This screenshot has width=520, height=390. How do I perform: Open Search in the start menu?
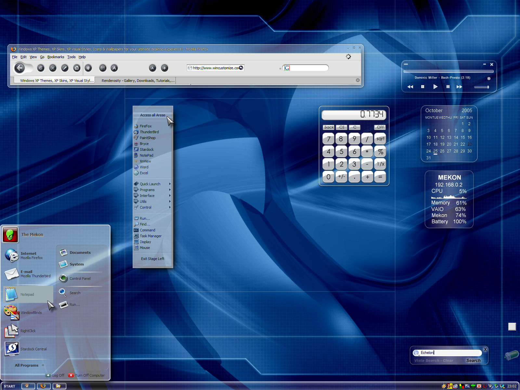pos(80,293)
